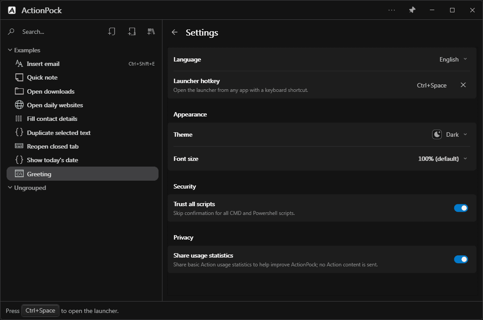Click the new group icon beside search
Screen dimensions: 483x320
[x=132, y=32]
